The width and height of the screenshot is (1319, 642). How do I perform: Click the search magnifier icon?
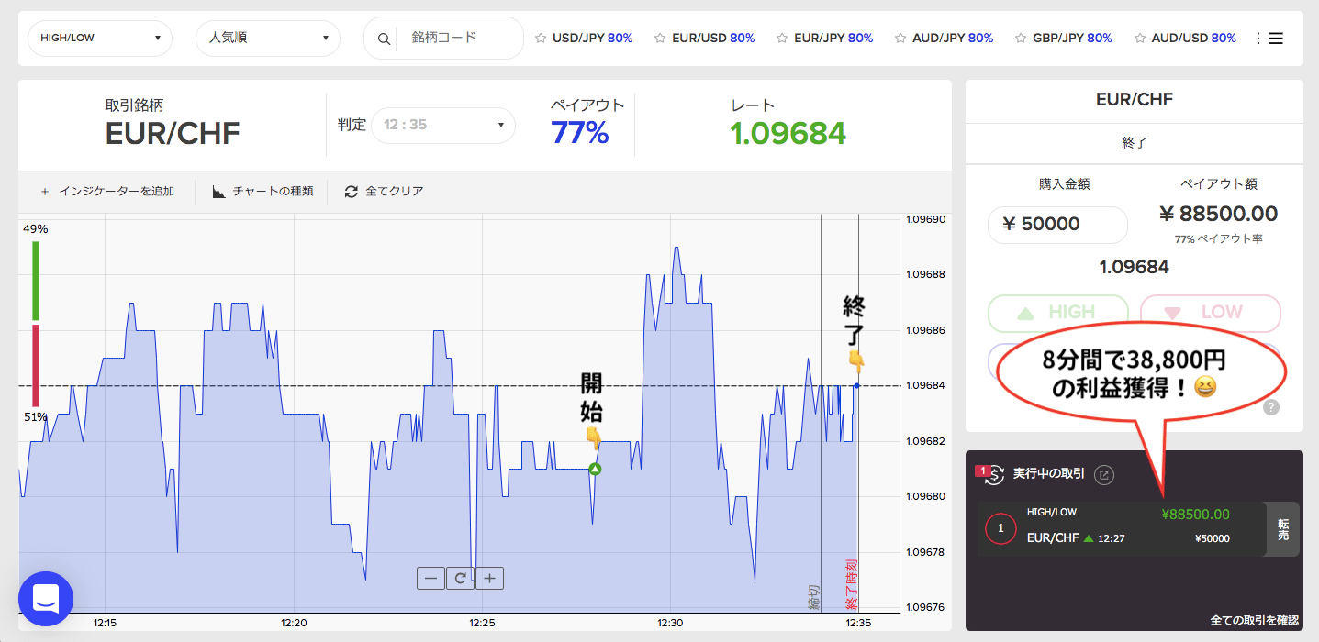[384, 39]
